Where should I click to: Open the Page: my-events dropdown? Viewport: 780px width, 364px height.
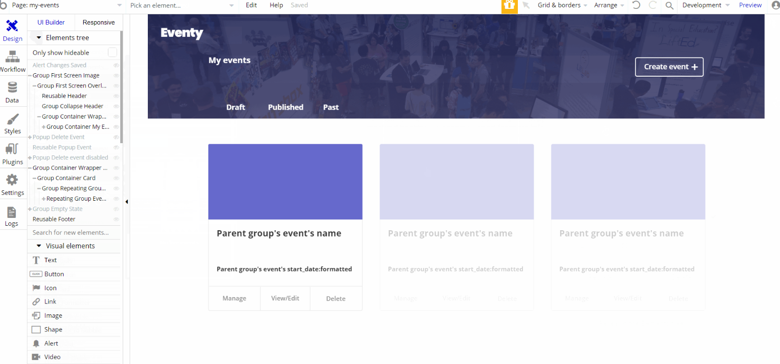click(x=67, y=5)
